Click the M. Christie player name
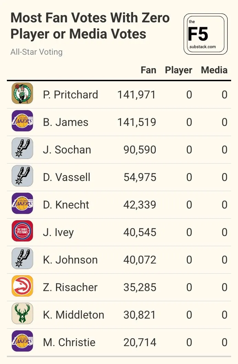Screen dimensions: 238x364 click(69, 342)
